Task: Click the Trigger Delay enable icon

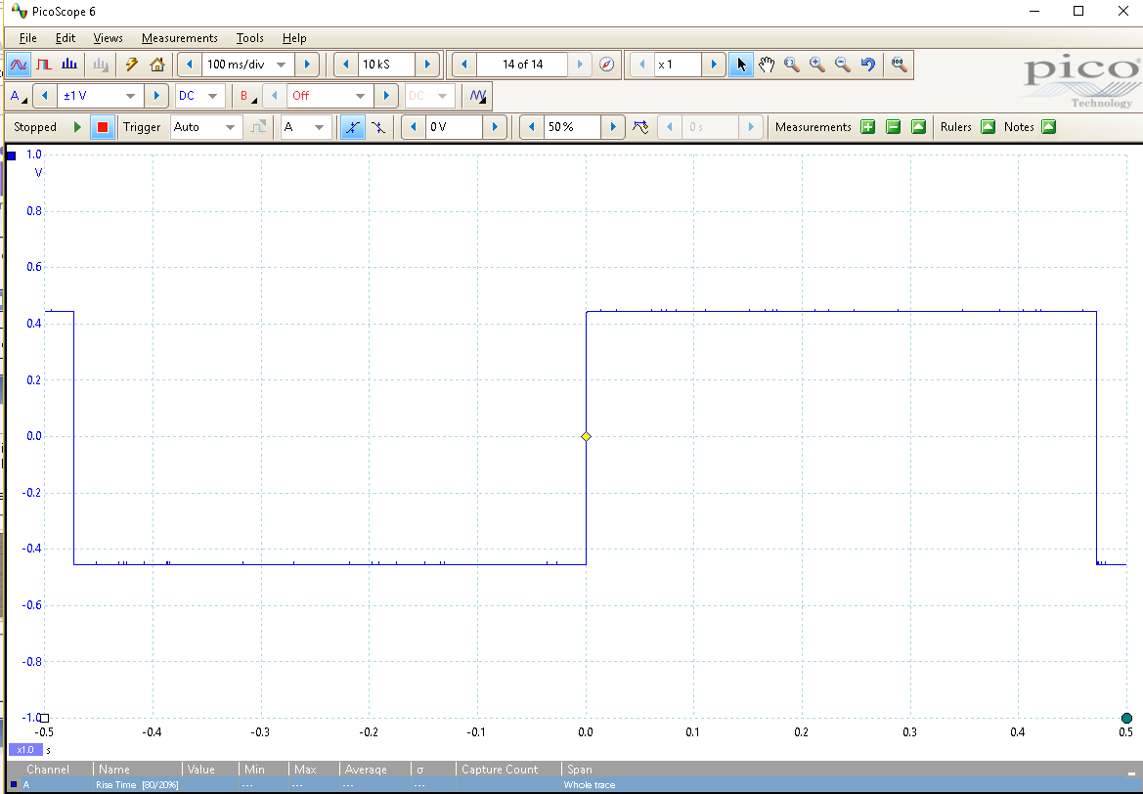Action: 640,127
